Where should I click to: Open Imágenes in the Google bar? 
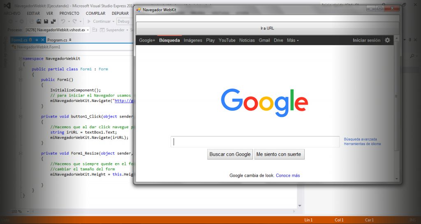coord(193,40)
